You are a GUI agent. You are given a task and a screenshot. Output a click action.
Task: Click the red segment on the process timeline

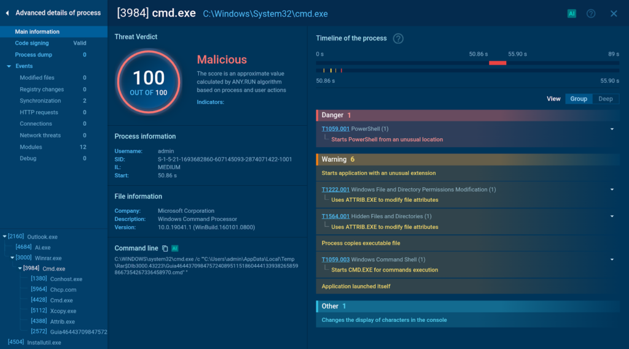497,63
